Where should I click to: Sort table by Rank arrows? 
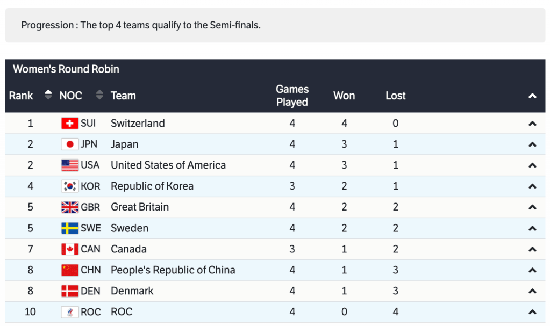(x=48, y=95)
